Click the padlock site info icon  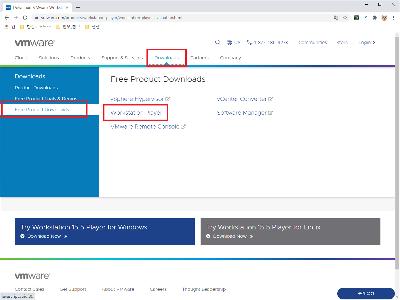point(36,18)
